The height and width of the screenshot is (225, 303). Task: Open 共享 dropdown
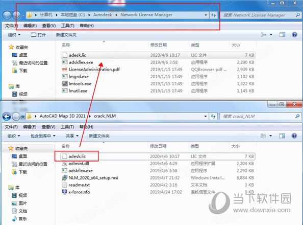[x=72, y=136]
